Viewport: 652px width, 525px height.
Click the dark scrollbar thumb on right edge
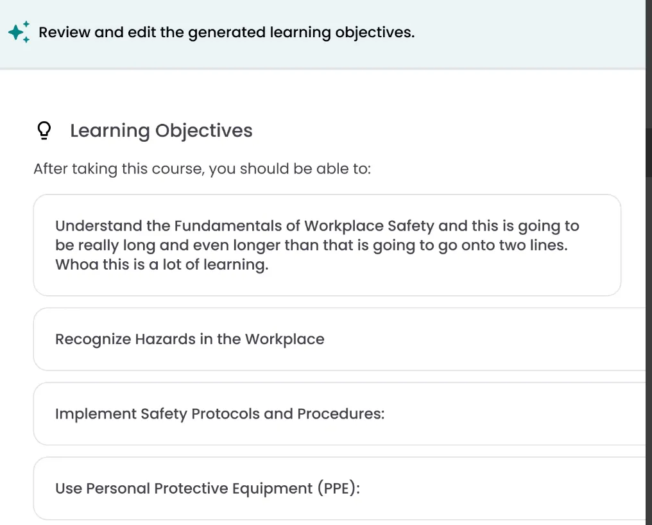[x=649, y=152]
